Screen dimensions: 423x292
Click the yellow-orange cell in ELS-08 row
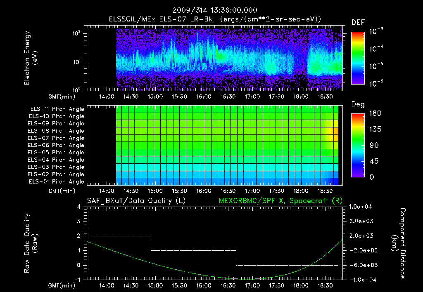336,131
